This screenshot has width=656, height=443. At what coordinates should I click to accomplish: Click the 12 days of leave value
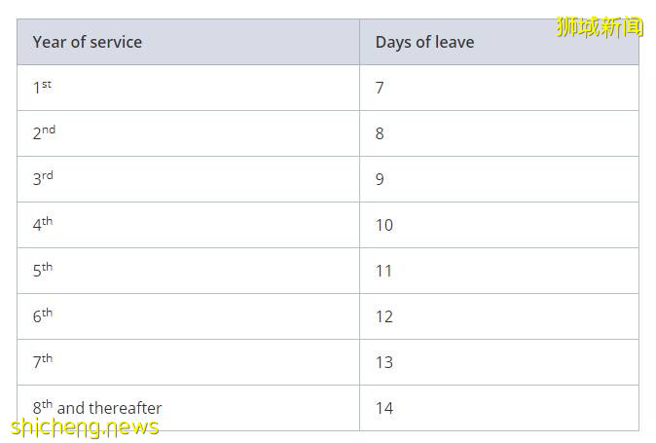click(x=384, y=316)
